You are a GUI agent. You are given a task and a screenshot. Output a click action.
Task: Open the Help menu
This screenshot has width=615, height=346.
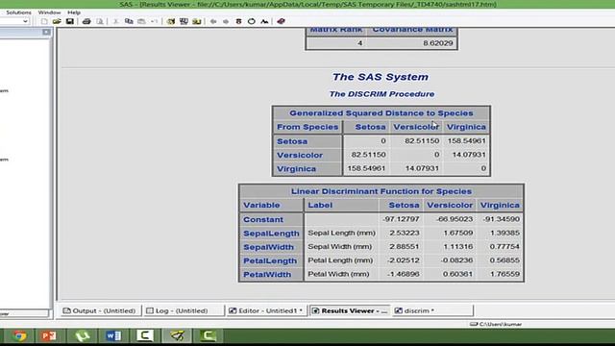click(74, 12)
